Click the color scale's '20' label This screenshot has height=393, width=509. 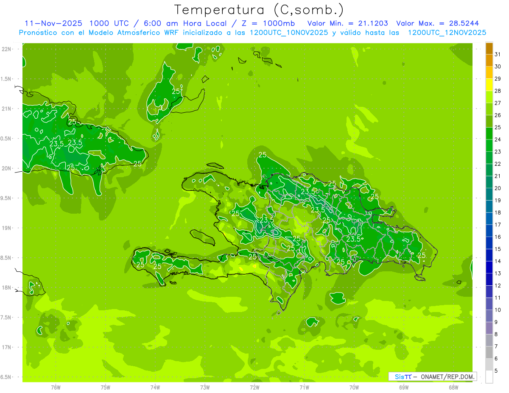click(498, 188)
